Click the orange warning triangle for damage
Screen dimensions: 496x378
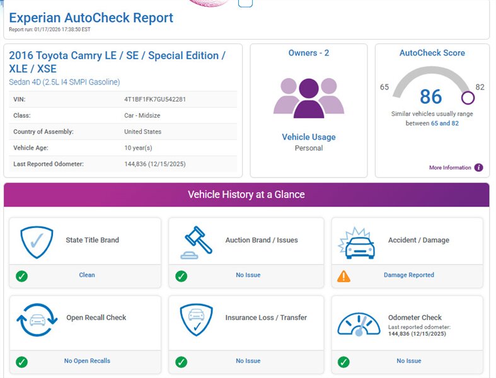[x=343, y=276]
